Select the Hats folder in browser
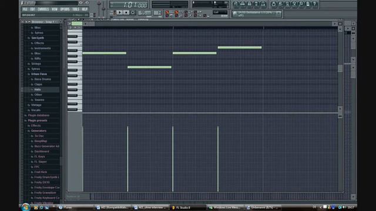This screenshot has width=376, height=211. pos(38,90)
